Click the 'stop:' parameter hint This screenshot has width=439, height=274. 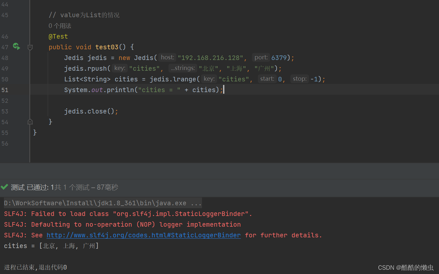point(299,79)
